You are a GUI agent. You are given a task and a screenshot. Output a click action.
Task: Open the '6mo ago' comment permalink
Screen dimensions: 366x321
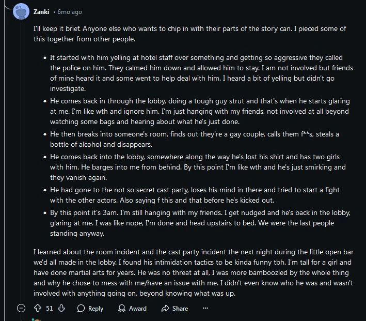(x=70, y=12)
